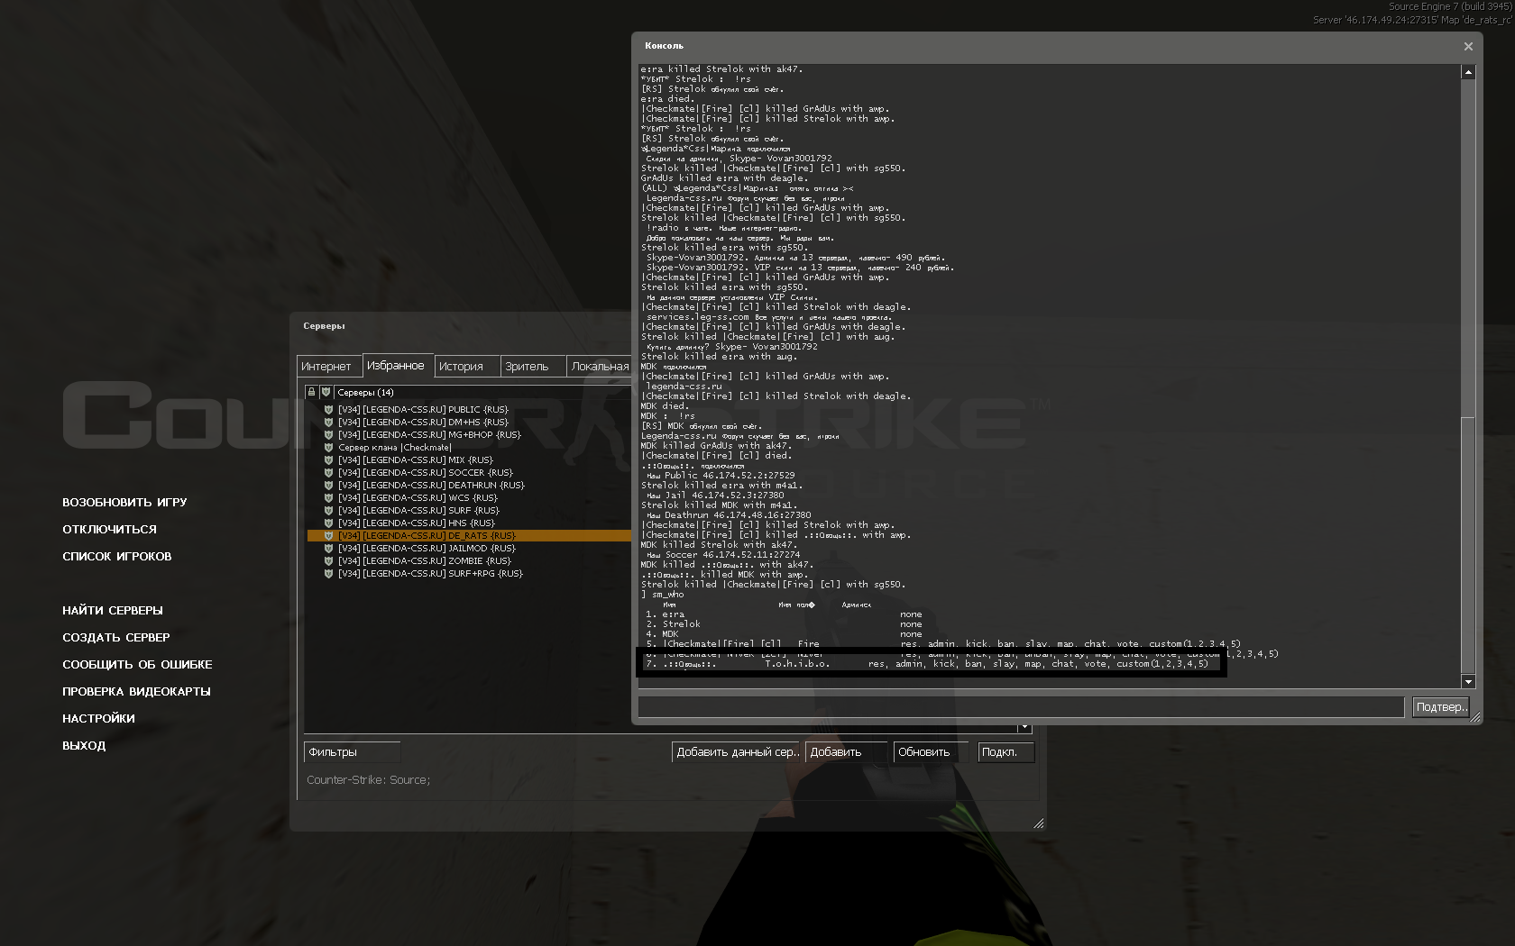Image resolution: width=1515 pixels, height=946 pixels.
Task: Switch to the История tab
Action: pos(466,367)
